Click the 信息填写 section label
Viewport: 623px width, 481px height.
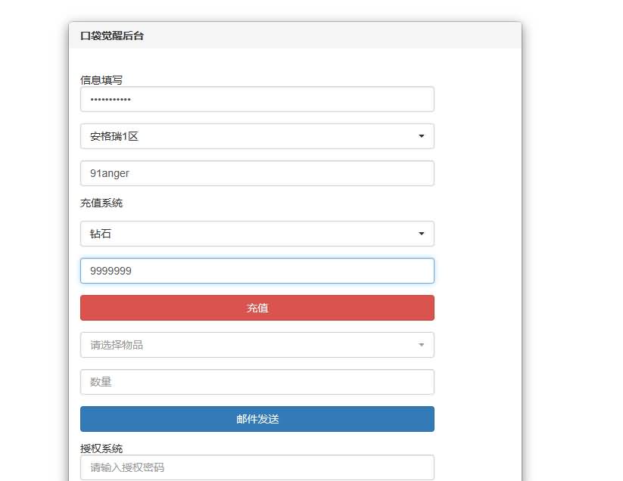[x=101, y=79]
